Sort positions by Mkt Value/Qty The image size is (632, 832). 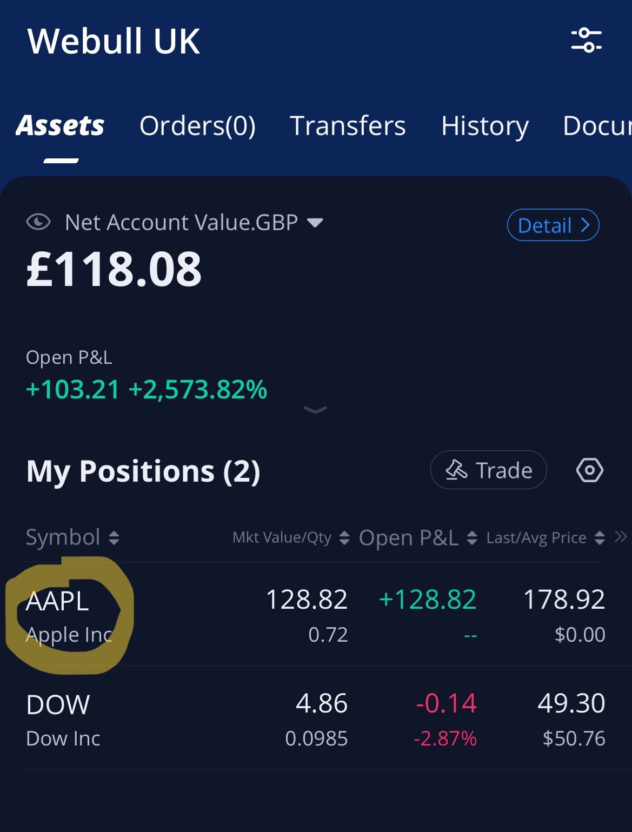[291, 537]
